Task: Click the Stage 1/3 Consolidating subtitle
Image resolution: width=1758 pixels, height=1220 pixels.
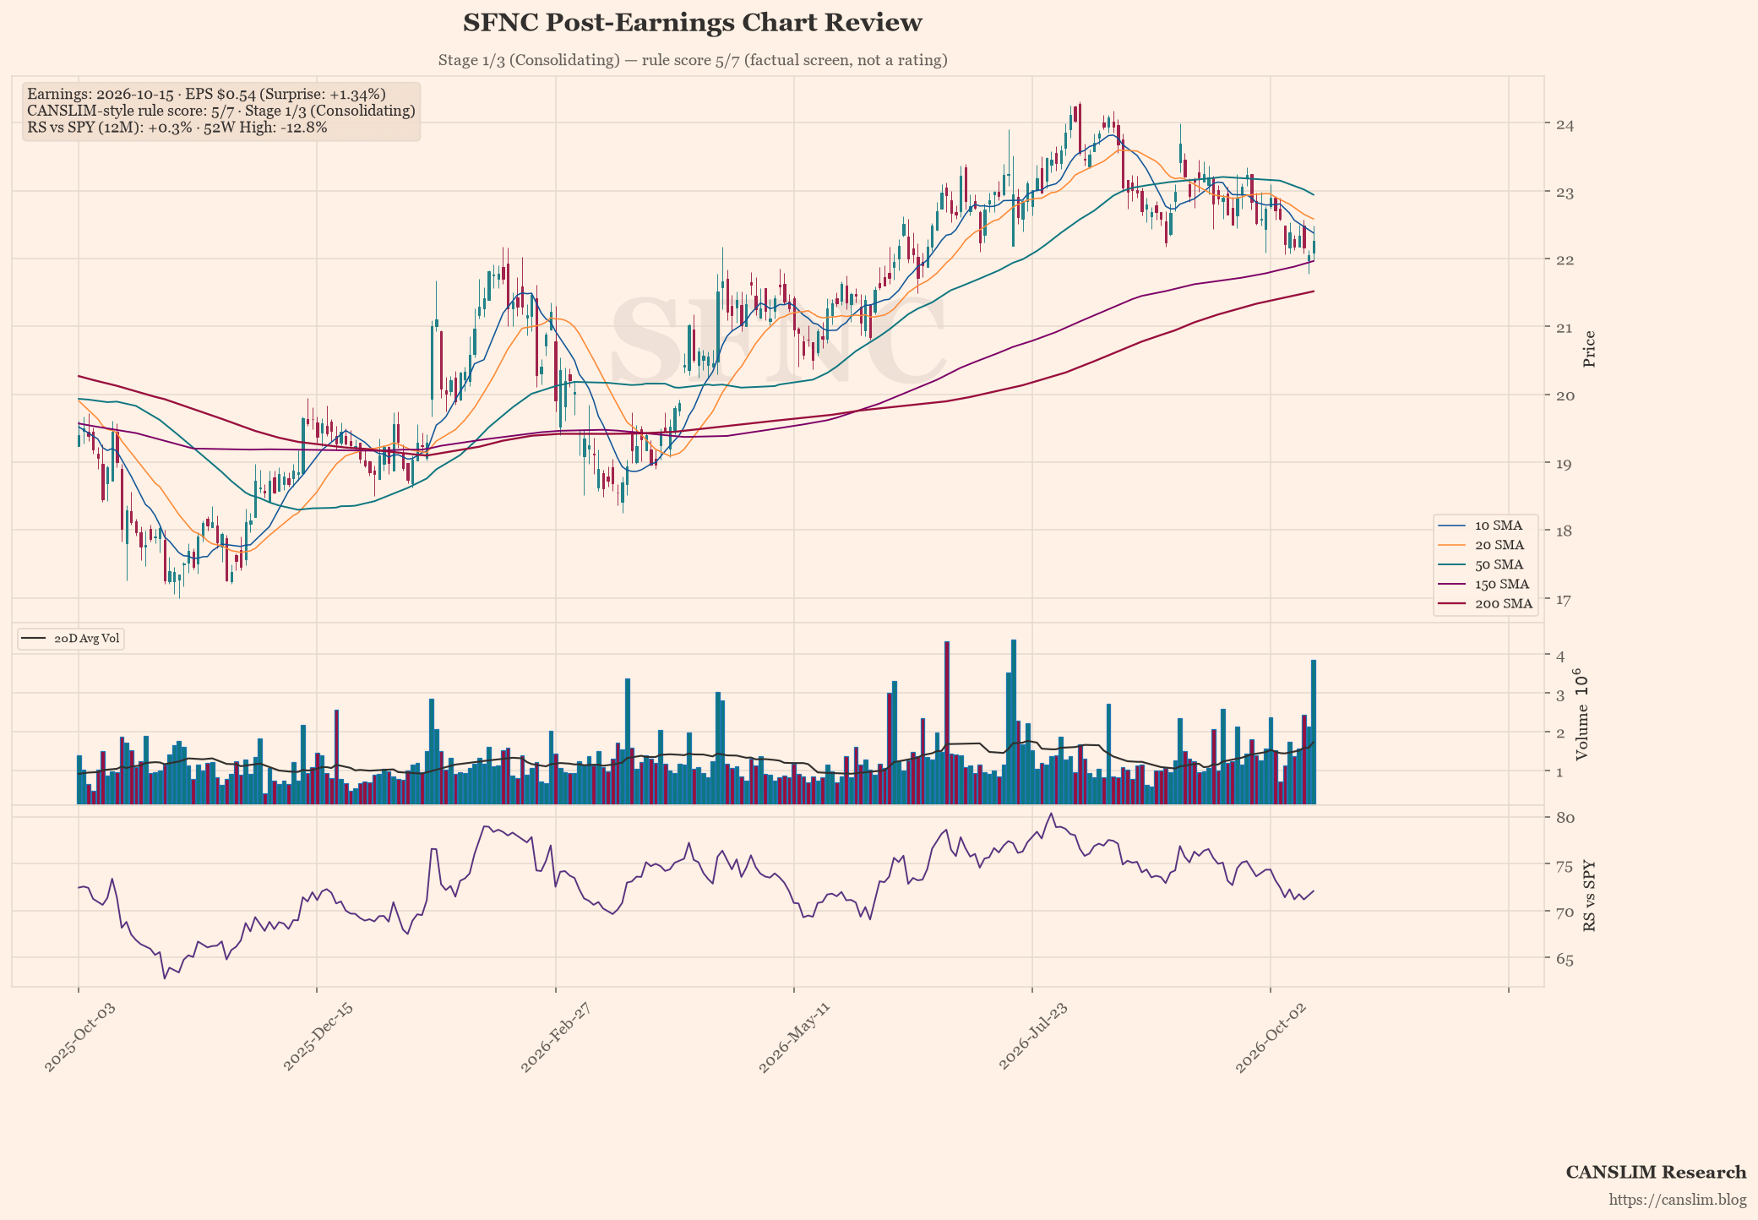Action: (x=693, y=60)
